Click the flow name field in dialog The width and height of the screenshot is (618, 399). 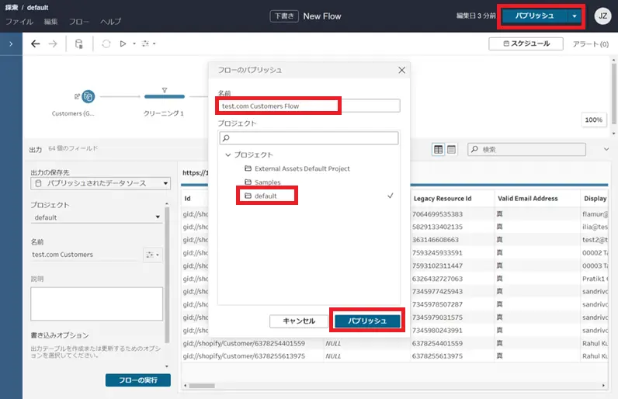(309, 106)
